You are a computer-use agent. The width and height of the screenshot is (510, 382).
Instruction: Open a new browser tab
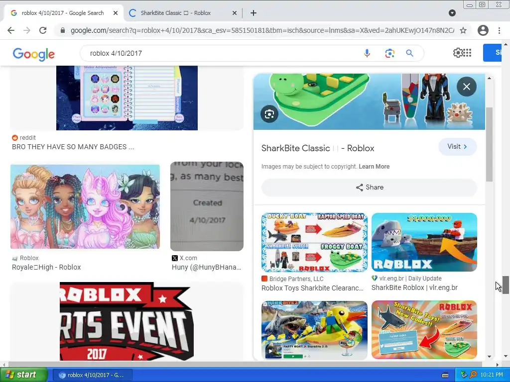pyautogui.click(x=254, y=13)
